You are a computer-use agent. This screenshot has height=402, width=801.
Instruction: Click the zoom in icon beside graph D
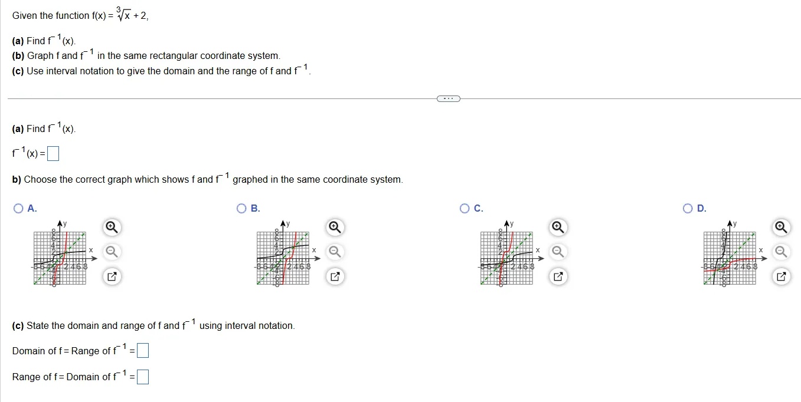780,227
